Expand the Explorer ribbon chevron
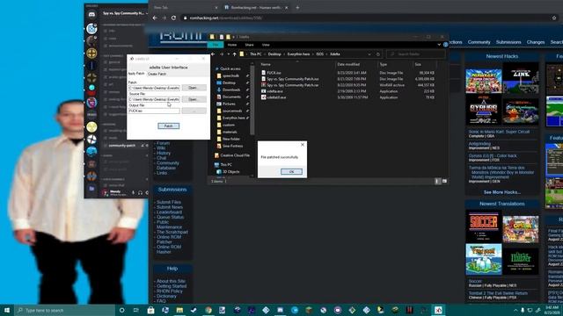The width and height of the screenshot is (563, 316). click(439, 45)
